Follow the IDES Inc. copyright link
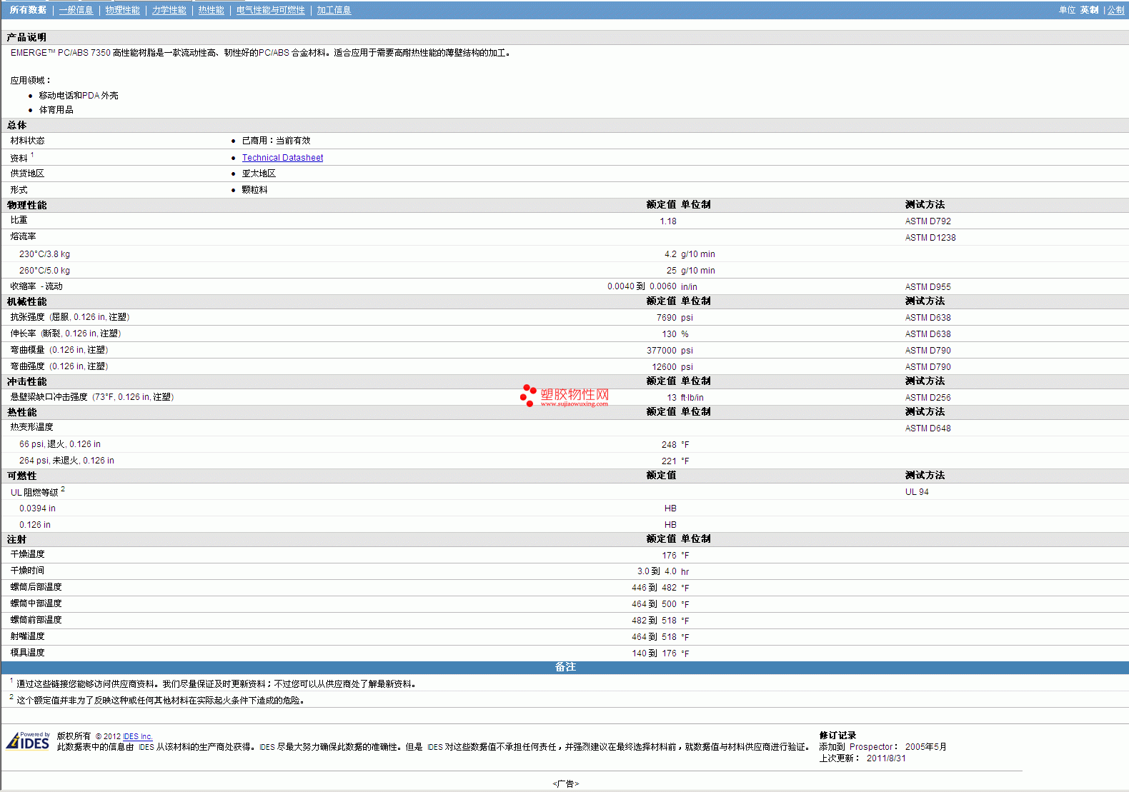The width and height of the screenshot is (1129, 792). pyautogui.click(x=138, y=736)
